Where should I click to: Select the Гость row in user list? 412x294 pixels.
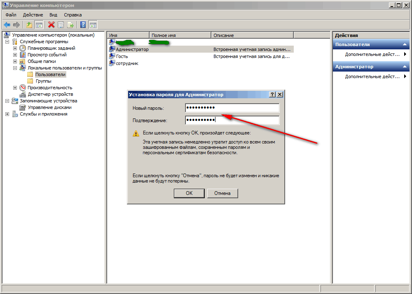click(x=201, y=56)
